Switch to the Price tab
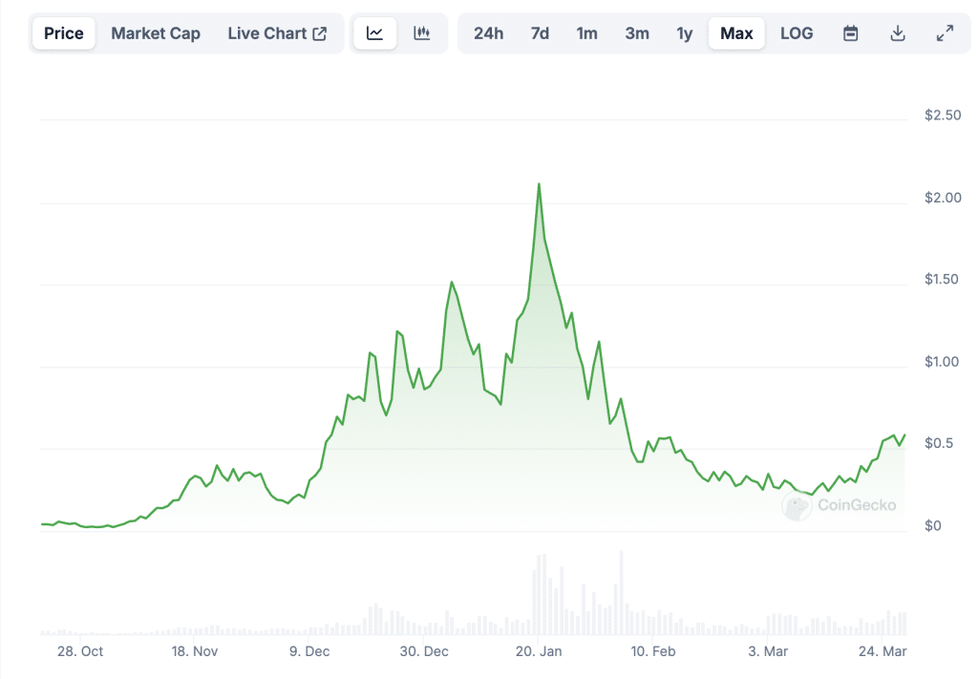 [64, 33]
